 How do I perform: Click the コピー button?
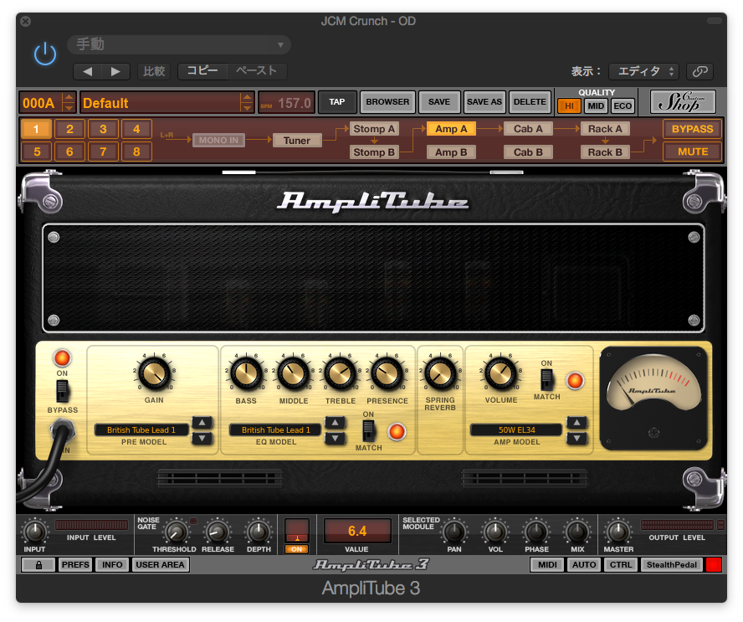[202, 71]
